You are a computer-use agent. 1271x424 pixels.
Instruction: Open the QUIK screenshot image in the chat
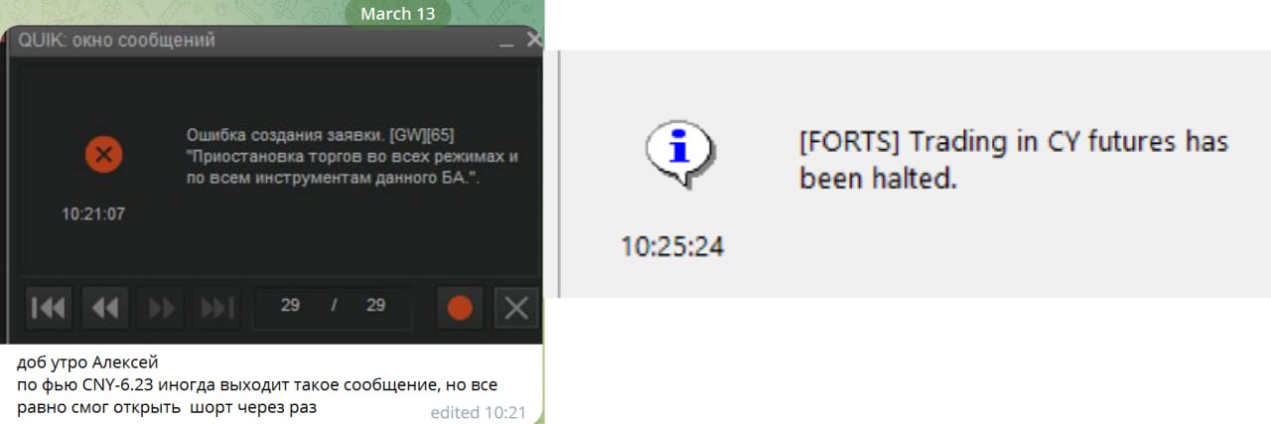coord(272,185)
